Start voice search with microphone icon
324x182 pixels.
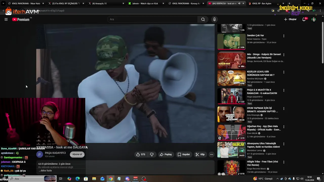tap(214, 19)
